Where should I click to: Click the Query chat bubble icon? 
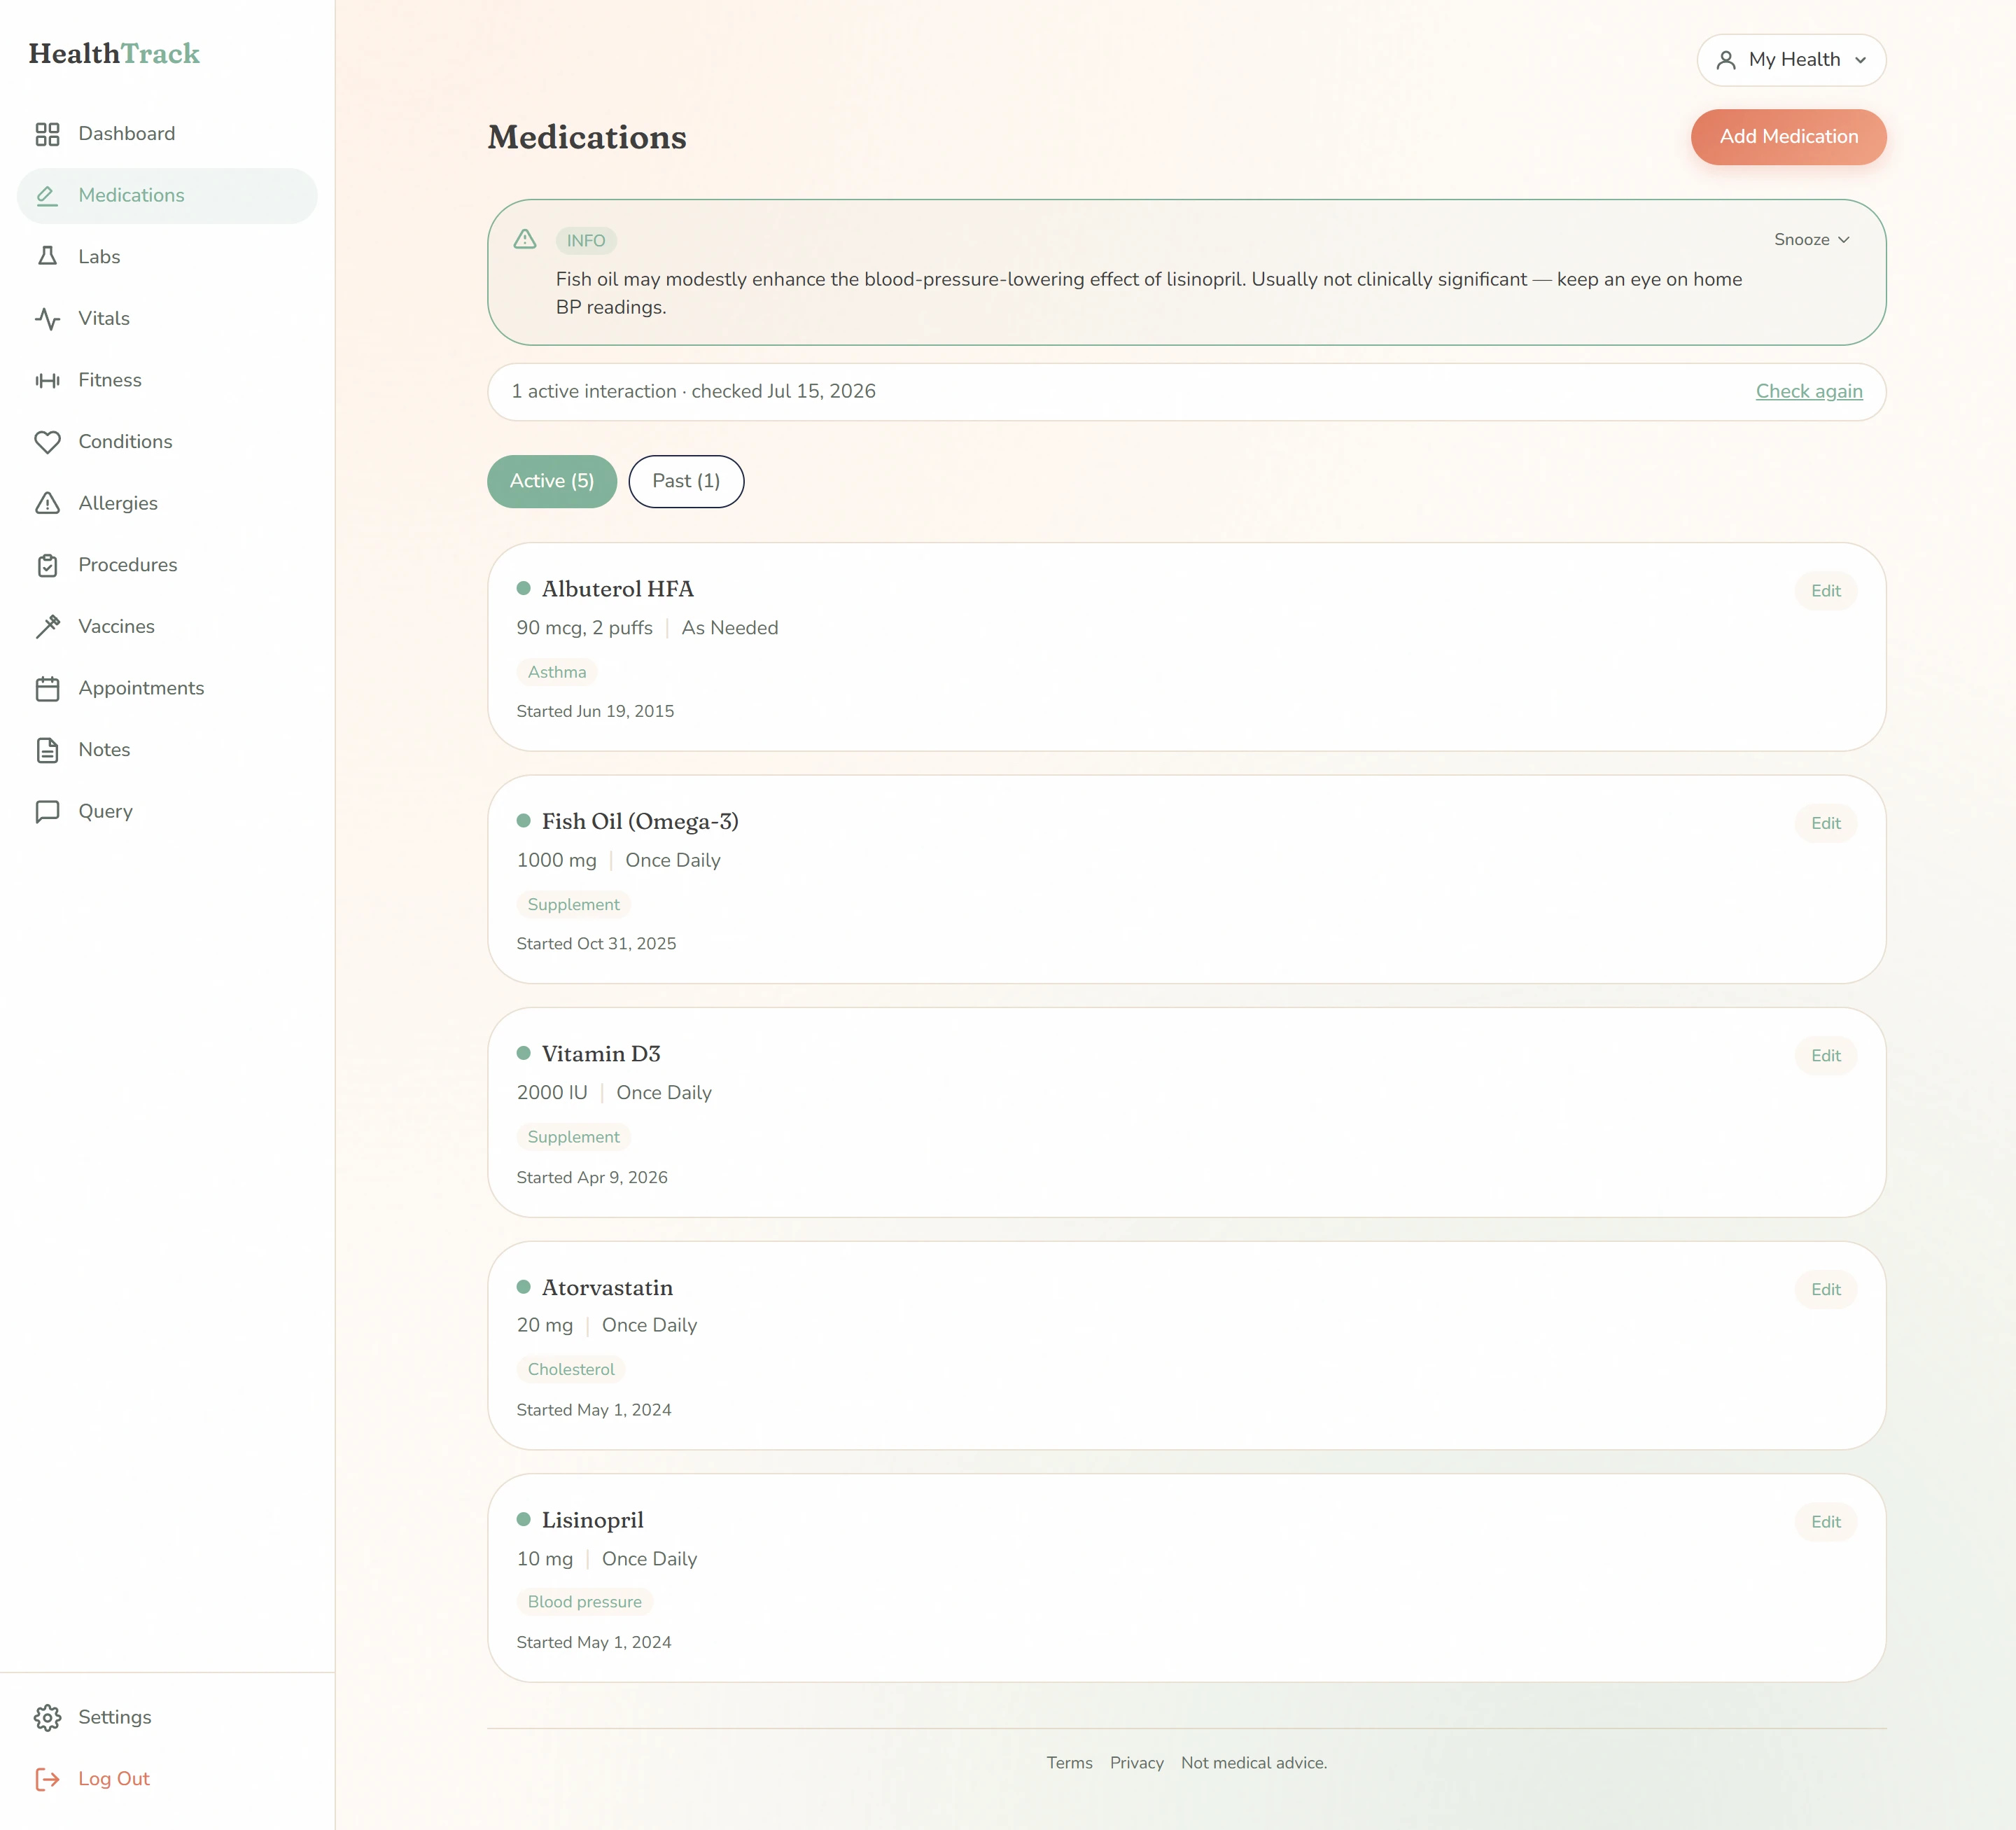coord(47,811)
